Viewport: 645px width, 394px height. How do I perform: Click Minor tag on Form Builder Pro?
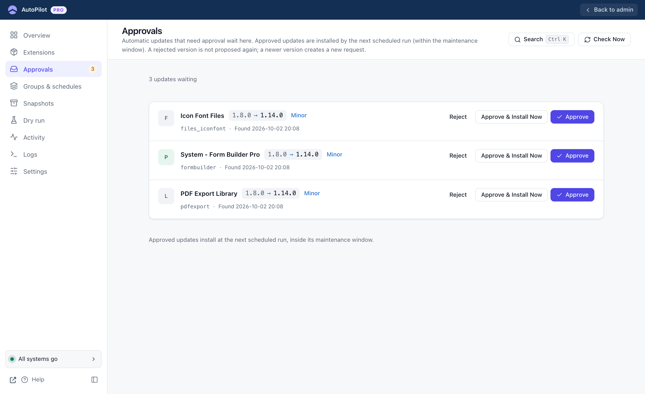click(334, 154)
